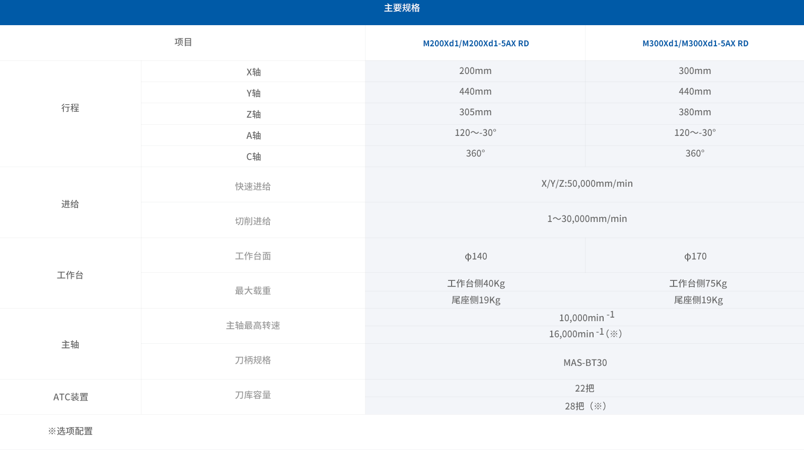Click the 120～-30° value under M300Xd1
The image size is (804, 450).
695,133
